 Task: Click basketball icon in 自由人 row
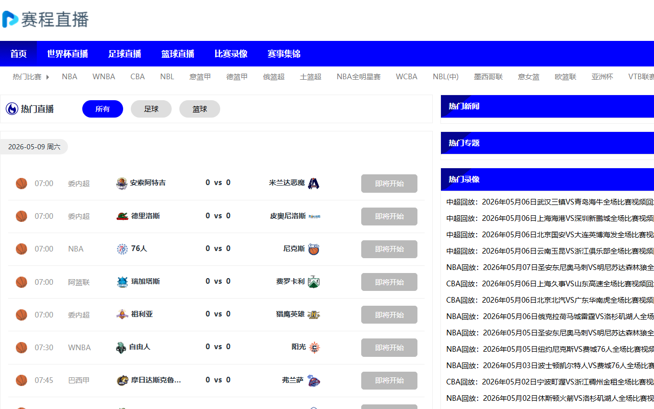click(21, 348)
